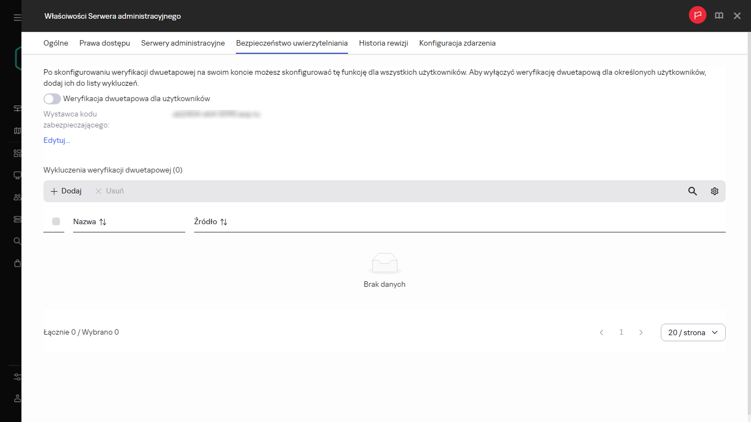This screenshot has height=422, width=751.
Task: Click the Usuń button
Action: (x=109, y=191)
